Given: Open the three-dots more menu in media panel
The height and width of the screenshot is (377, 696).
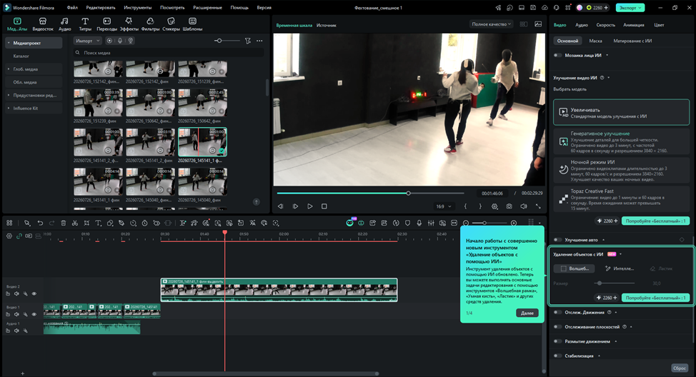Looking at the screenshot, I should point(259,41).
